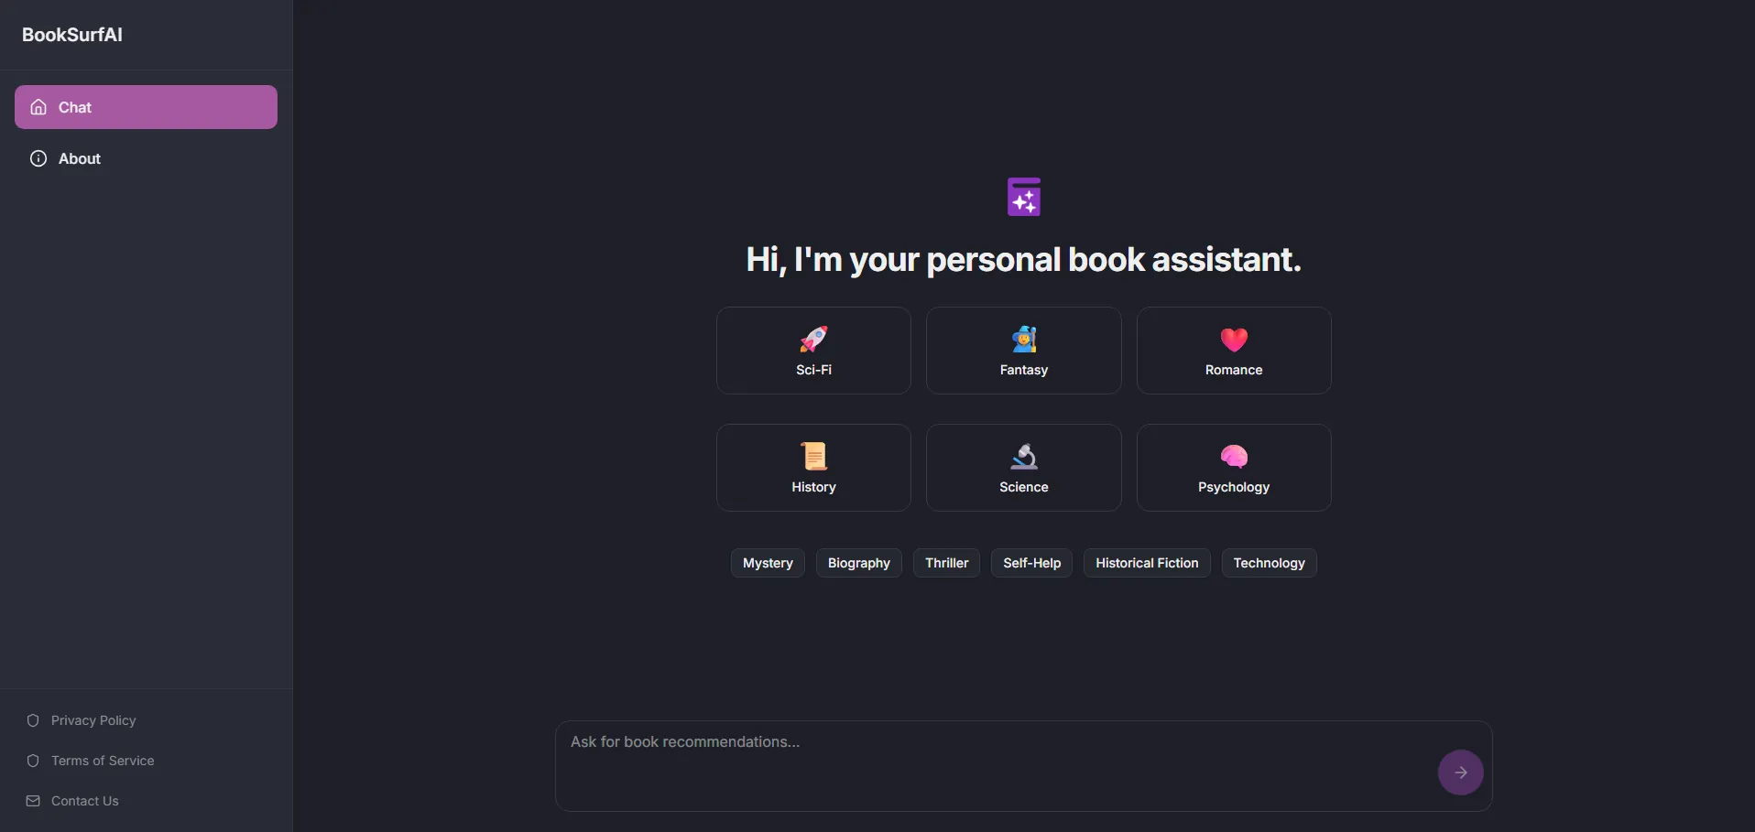Choose the Historical Fiction tag
Screen dimensions: 1755x832
[1147, 563]
